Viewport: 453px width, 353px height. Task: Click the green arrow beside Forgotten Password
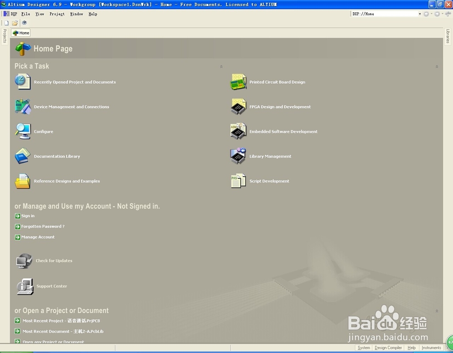(x=18, y=227)
